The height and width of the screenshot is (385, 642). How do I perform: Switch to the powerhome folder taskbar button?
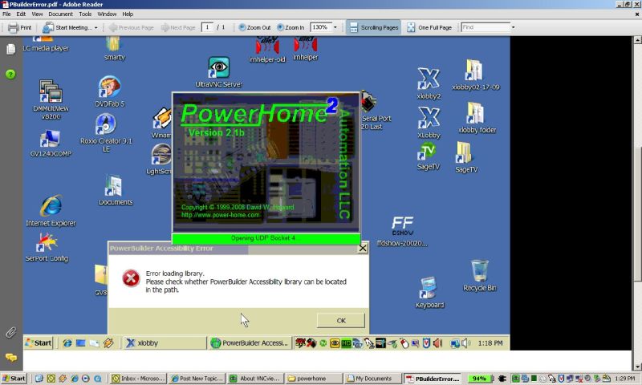tap(314, 379)
